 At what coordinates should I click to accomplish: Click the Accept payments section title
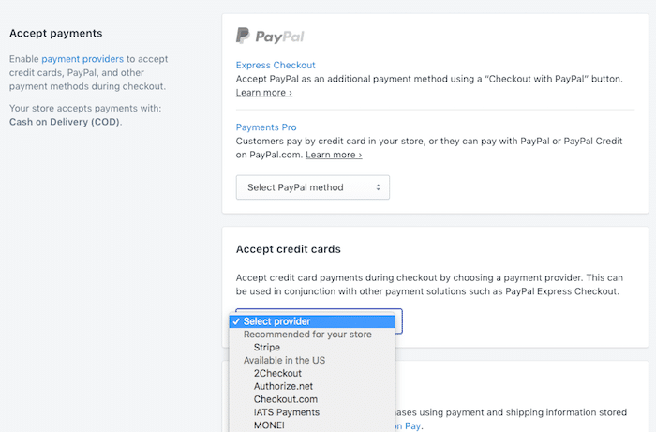55,34
